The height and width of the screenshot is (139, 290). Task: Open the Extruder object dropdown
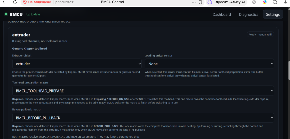77,64
